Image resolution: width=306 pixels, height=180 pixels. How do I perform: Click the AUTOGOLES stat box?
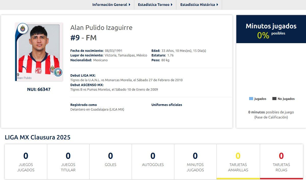coord(153,161)
